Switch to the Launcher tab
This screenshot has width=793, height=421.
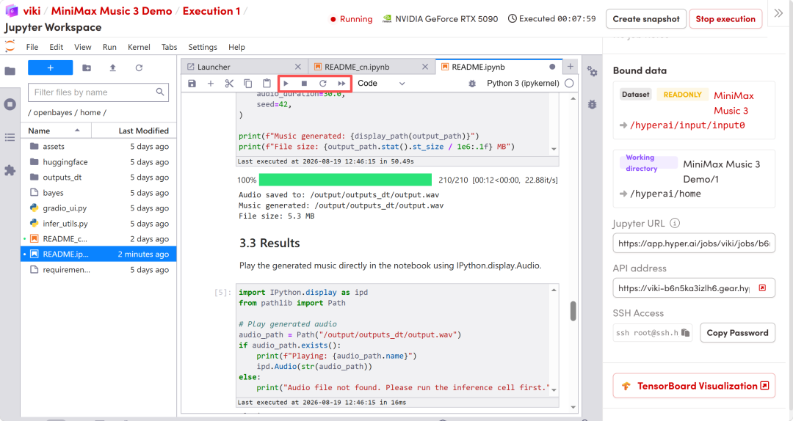click(244, 67)
